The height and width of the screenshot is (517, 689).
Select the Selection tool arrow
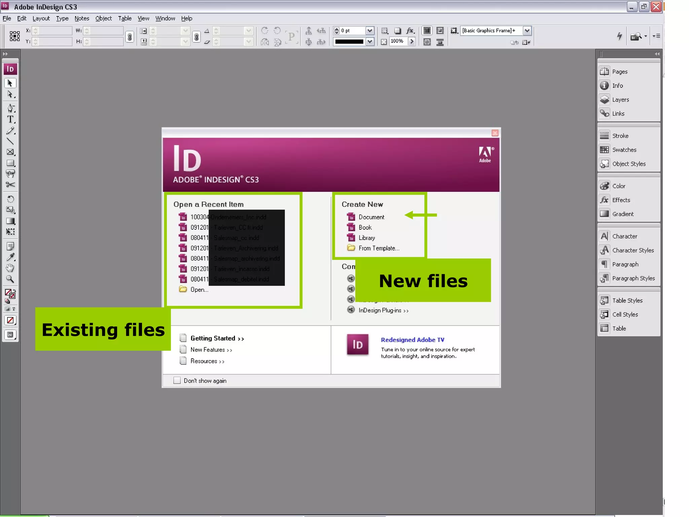(10, 83)
